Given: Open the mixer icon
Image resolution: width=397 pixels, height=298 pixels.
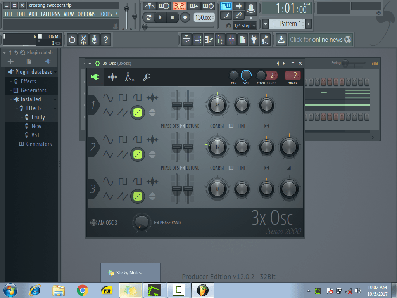Looking at the screenshot, I should click(231, 40).
